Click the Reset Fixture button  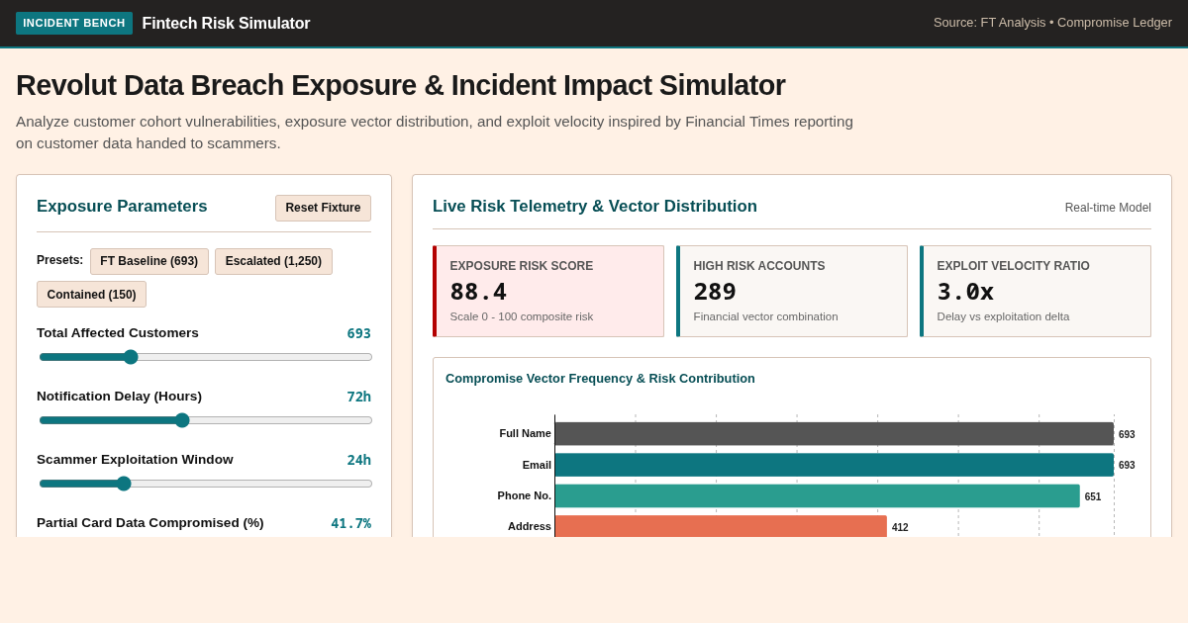323,208
